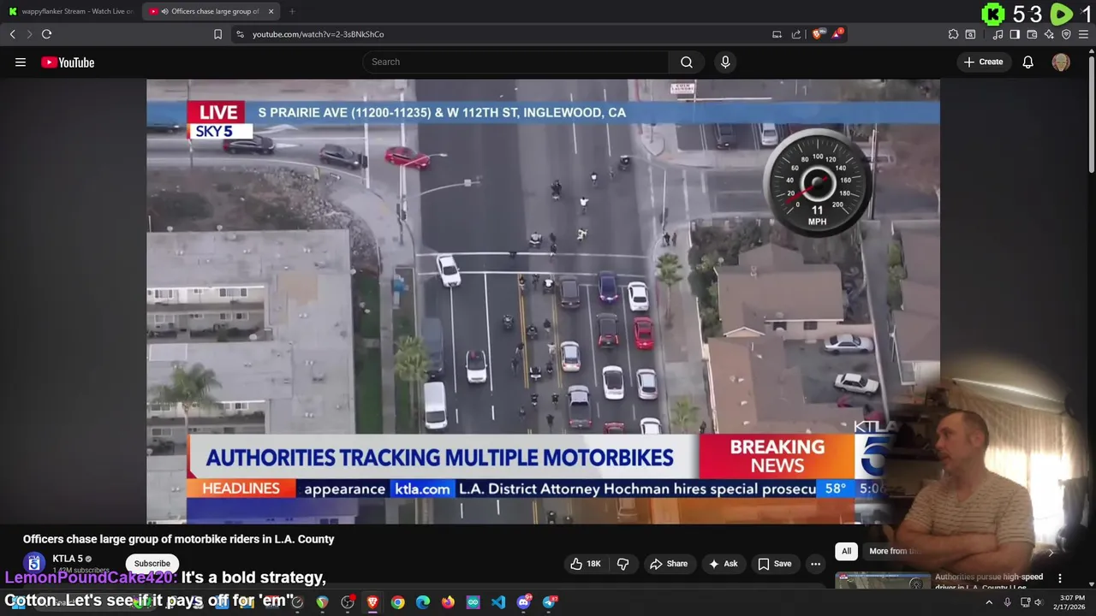
Task: Open Brave Playlist music note icon
Action: 998,34
